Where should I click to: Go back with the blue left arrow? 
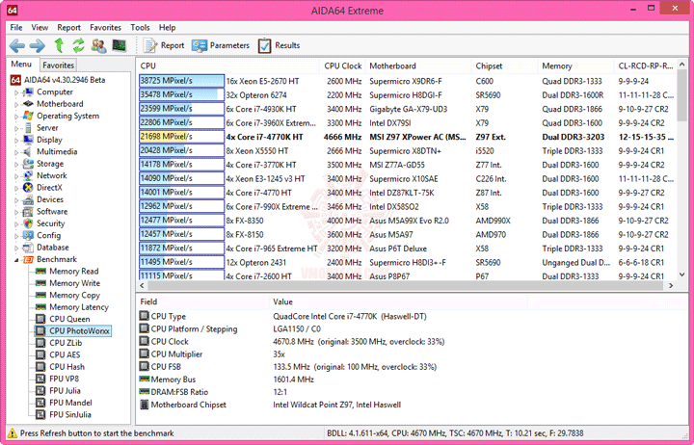[x=17, y=45]
